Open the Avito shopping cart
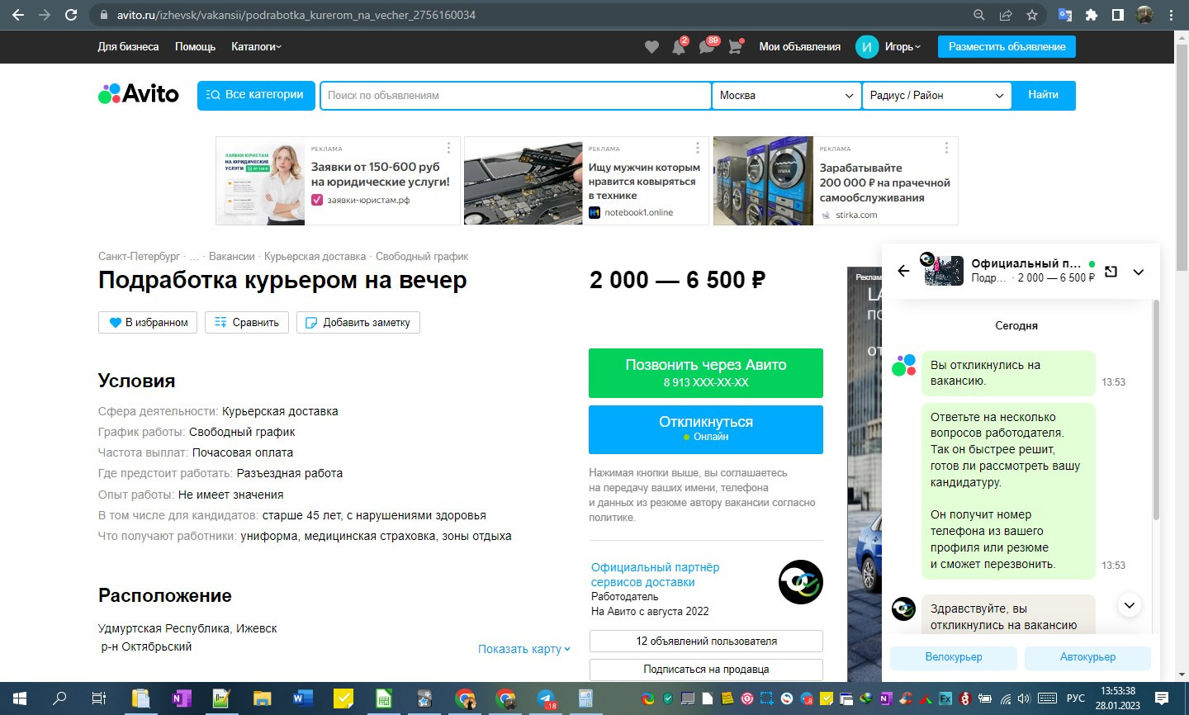1189x715 pixels. 736,46
